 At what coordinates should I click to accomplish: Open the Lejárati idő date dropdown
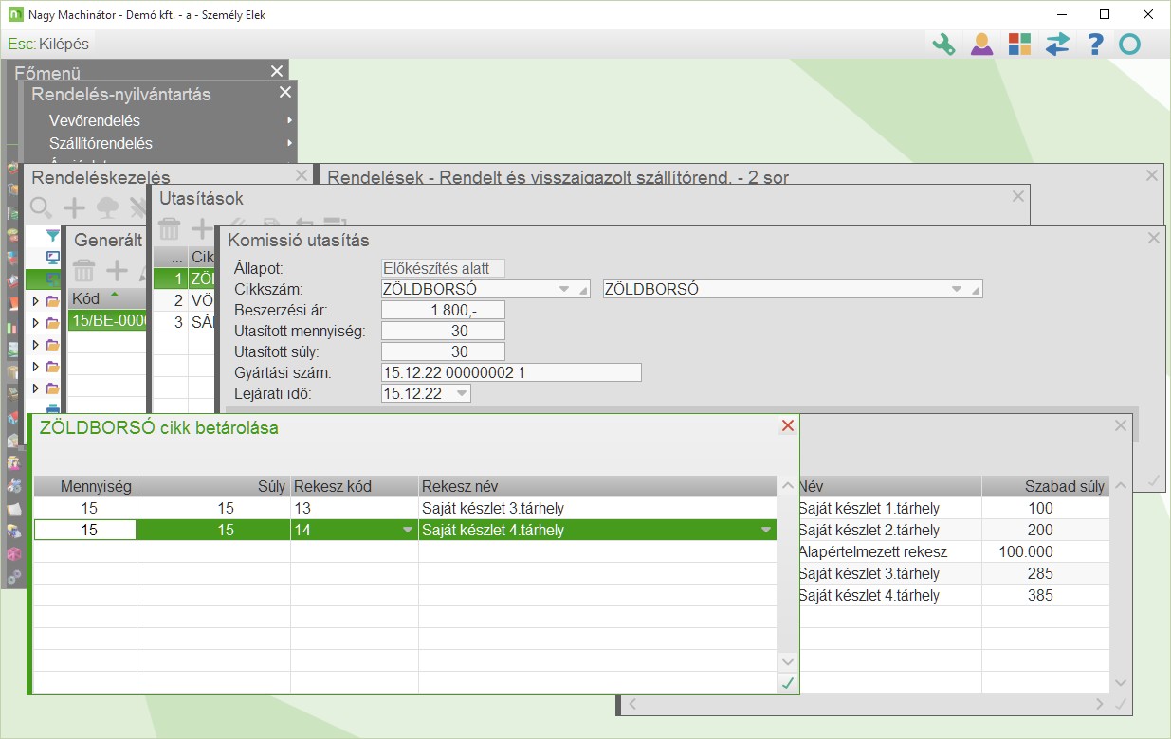(461, 393)
